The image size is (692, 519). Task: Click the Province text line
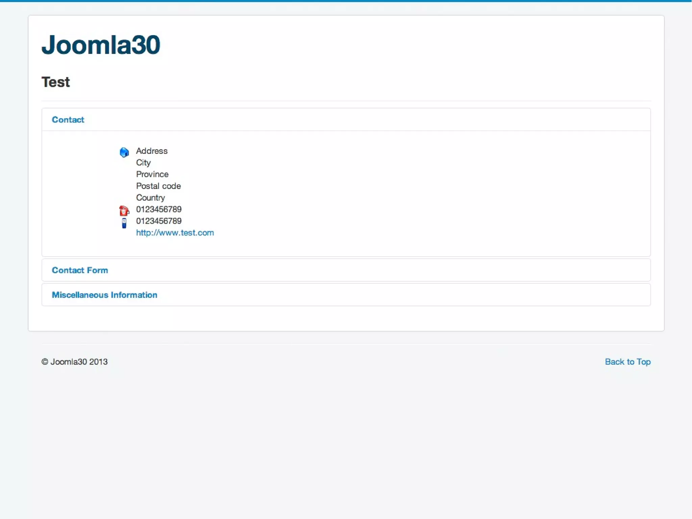152,174
